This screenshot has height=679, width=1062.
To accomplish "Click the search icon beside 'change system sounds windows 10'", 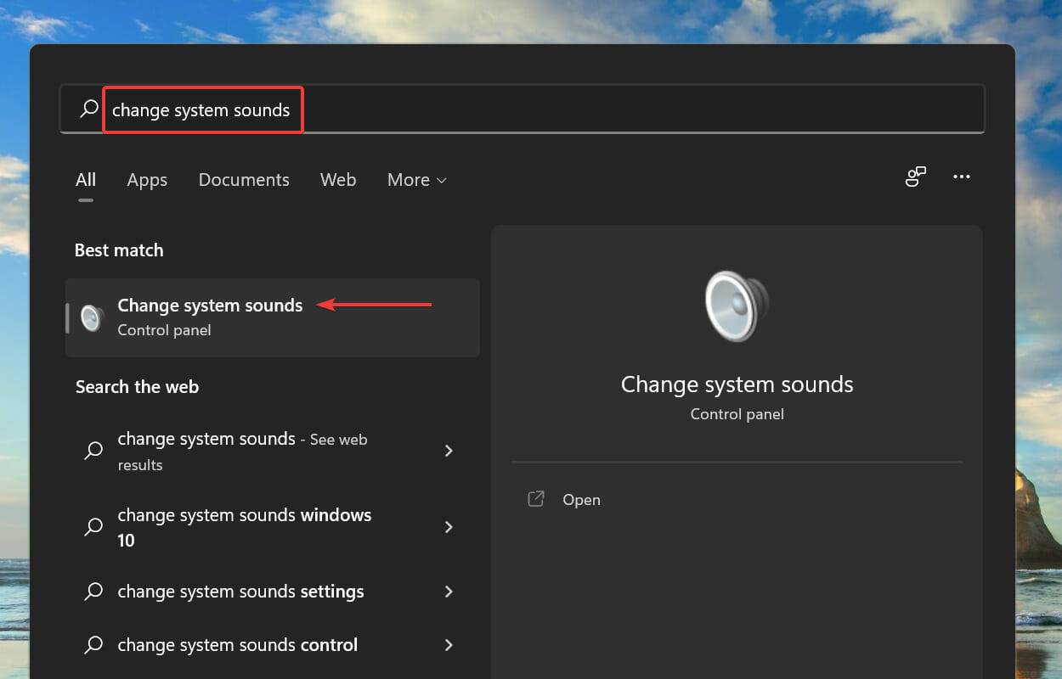I will tap(93, 527).
